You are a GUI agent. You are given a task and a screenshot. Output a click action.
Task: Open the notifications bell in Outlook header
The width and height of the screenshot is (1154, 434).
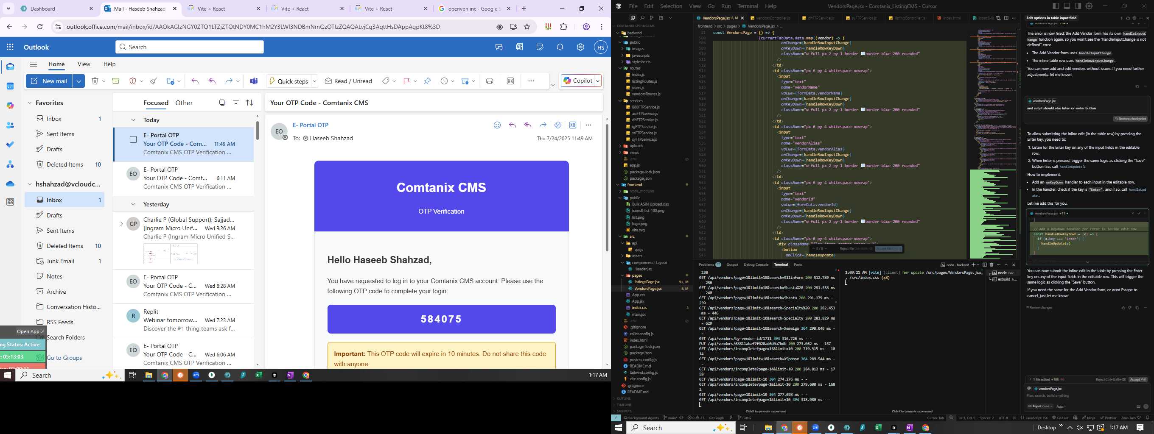tap(560, 47)
